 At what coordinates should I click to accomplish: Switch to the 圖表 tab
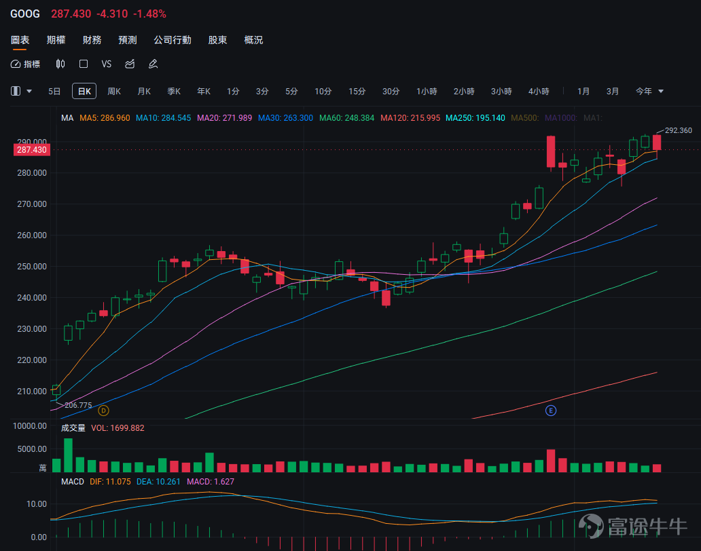[x=20, y=40]
